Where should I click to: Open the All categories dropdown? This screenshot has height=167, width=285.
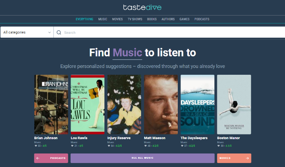pos(27,32)
